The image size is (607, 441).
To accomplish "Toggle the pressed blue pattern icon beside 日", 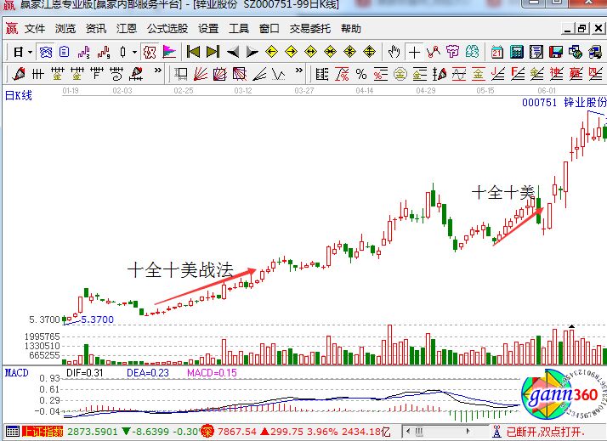I will click(x=46, y=52).
